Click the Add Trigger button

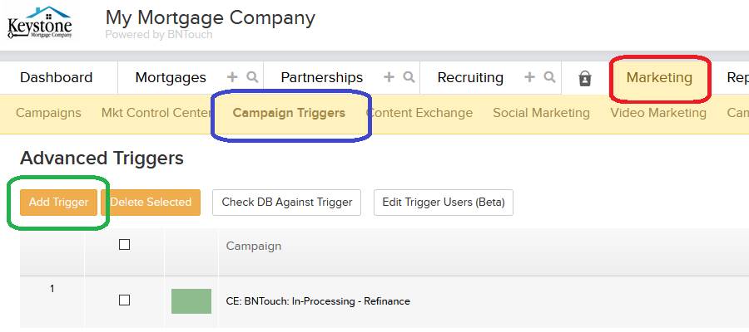point(58,203)
